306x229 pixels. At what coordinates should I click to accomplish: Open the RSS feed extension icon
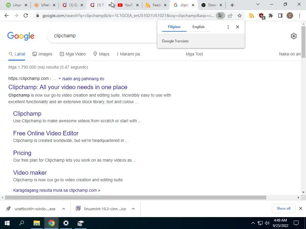coord(252,16)
